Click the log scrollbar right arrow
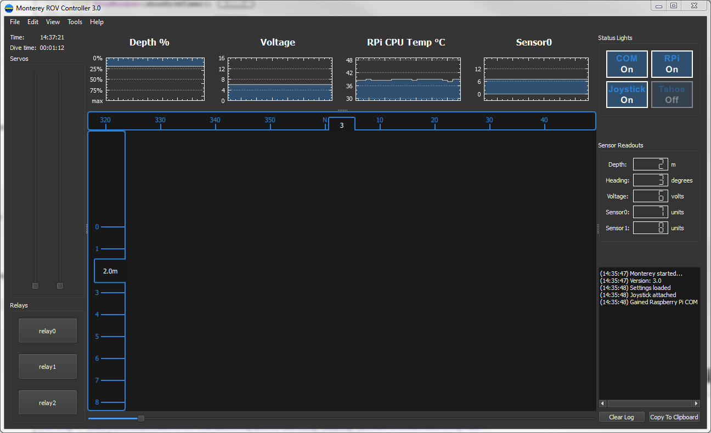Image resolution: width=711 pixels, height=433 pixels. [x=697, y=404]
